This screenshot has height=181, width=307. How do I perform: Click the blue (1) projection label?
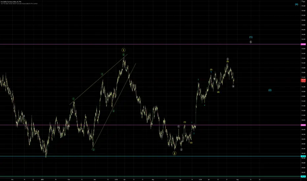[x=251, y=37]
